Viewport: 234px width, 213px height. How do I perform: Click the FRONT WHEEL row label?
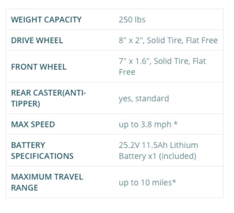pyautogui.click(x=39, y=67)
